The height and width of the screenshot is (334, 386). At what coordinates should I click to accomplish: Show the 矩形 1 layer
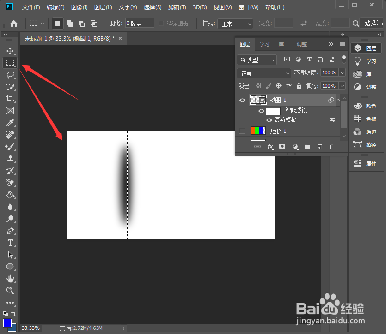[x=242, y=131]
